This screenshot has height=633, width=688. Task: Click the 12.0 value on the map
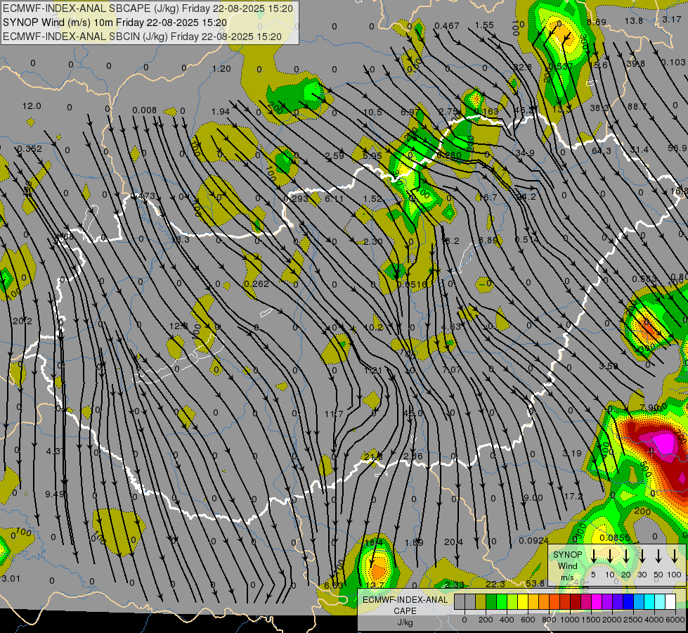coord(32,106)
